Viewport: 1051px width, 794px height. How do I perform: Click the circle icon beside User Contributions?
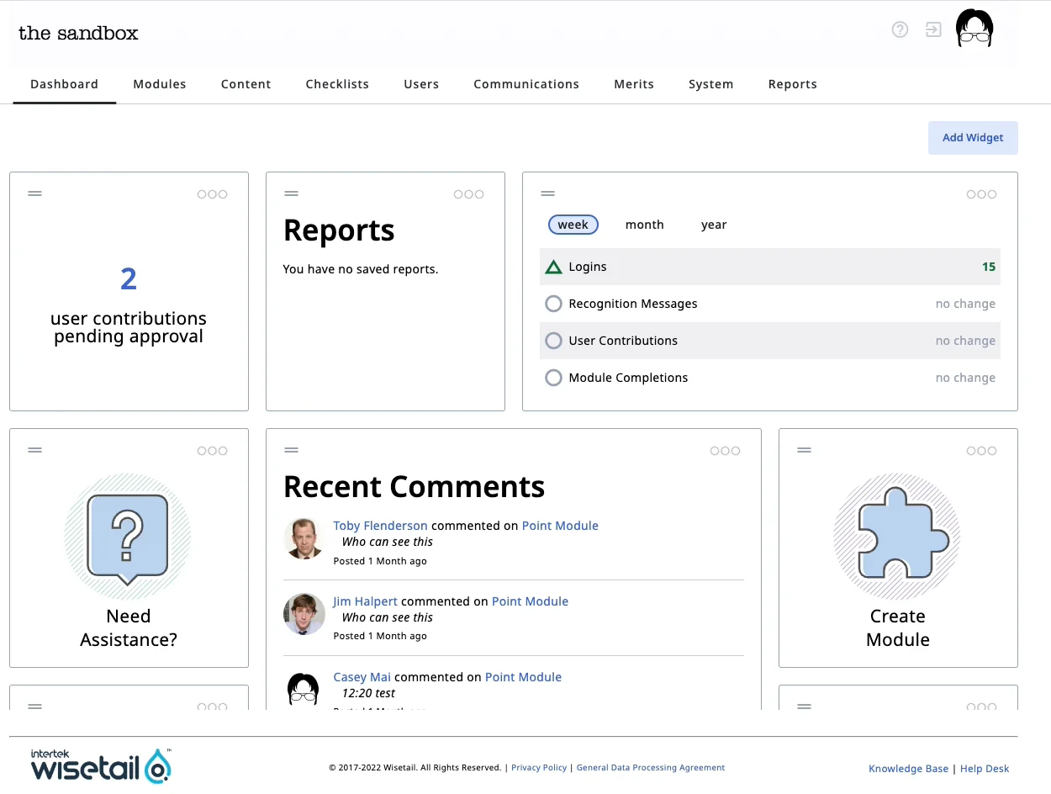(553, 341)
